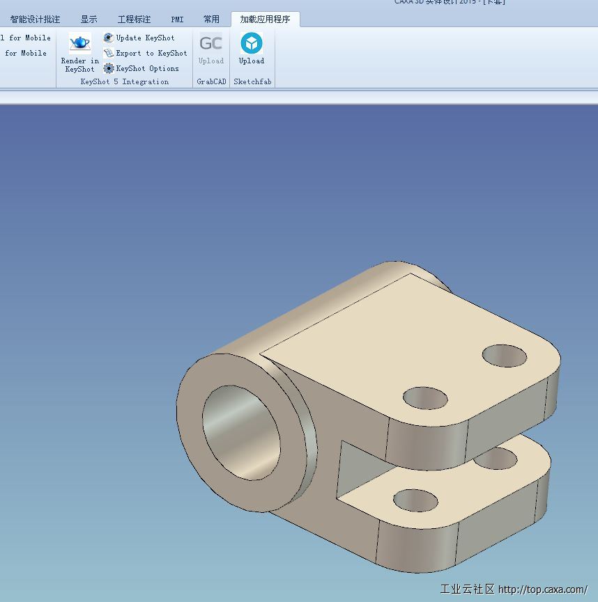Screen dimensions: 598x602
Task: Click the Sketchfab group label
Action: [252, 81]
